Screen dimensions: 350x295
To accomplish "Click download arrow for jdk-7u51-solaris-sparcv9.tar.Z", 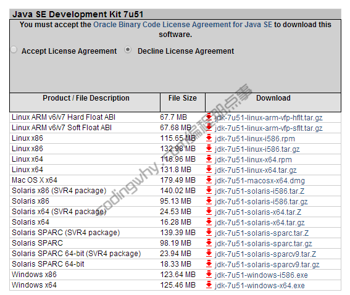I will (209, 253).
